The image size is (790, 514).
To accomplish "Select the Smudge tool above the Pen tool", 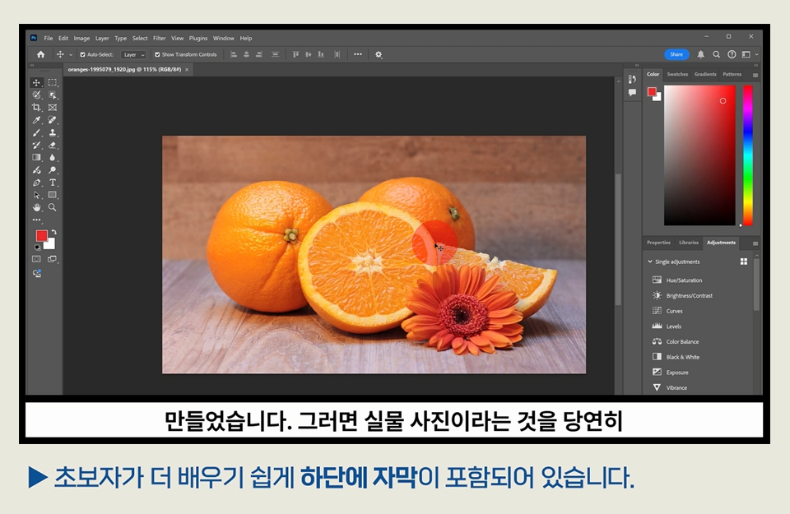I will tap(36, 170).
